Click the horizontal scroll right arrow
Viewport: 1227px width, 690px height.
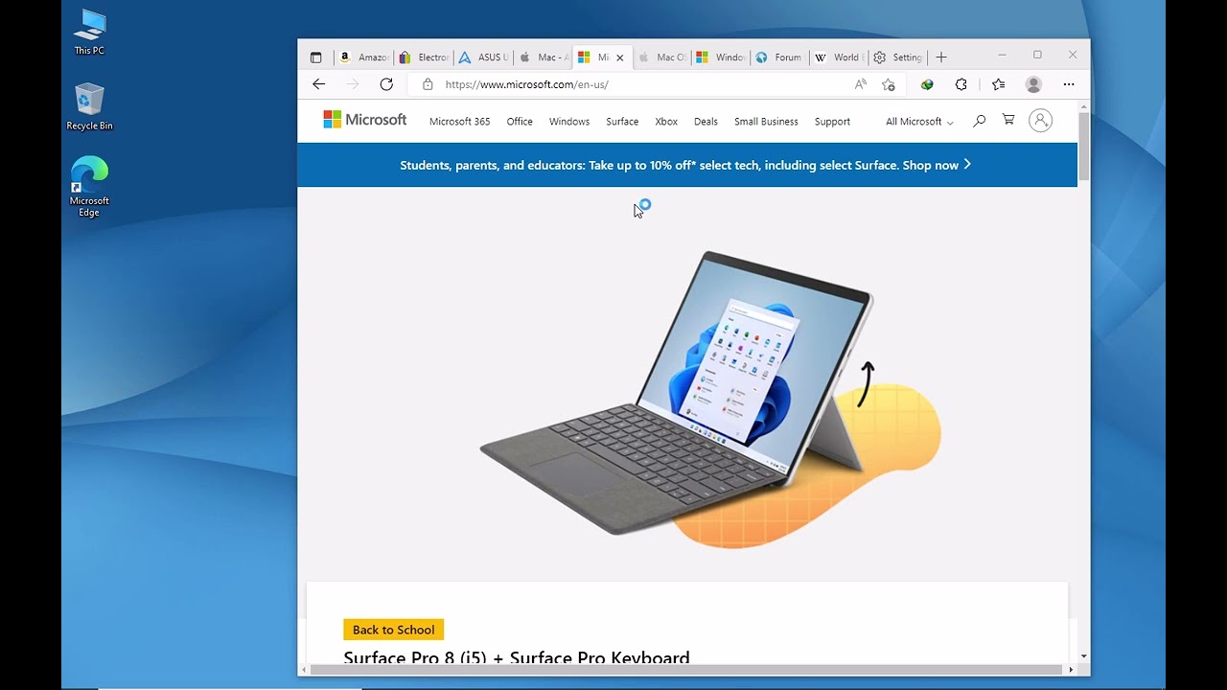(1071, 669)
